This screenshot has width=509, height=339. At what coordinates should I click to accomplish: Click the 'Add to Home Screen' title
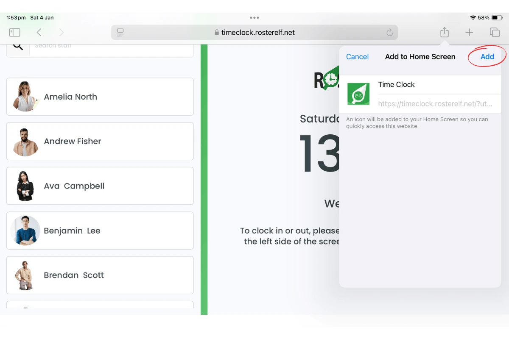(420, 57)
